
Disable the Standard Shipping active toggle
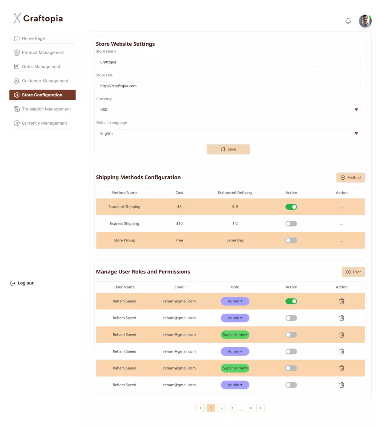[x=291, y=206]
